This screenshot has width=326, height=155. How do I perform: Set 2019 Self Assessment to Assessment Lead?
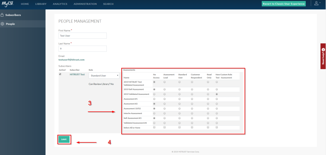point(165,89)
